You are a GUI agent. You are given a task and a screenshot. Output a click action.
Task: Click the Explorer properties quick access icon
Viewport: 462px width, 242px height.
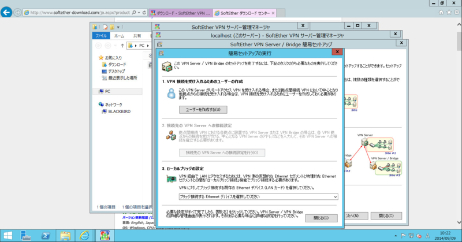click(x=105, y=27)
